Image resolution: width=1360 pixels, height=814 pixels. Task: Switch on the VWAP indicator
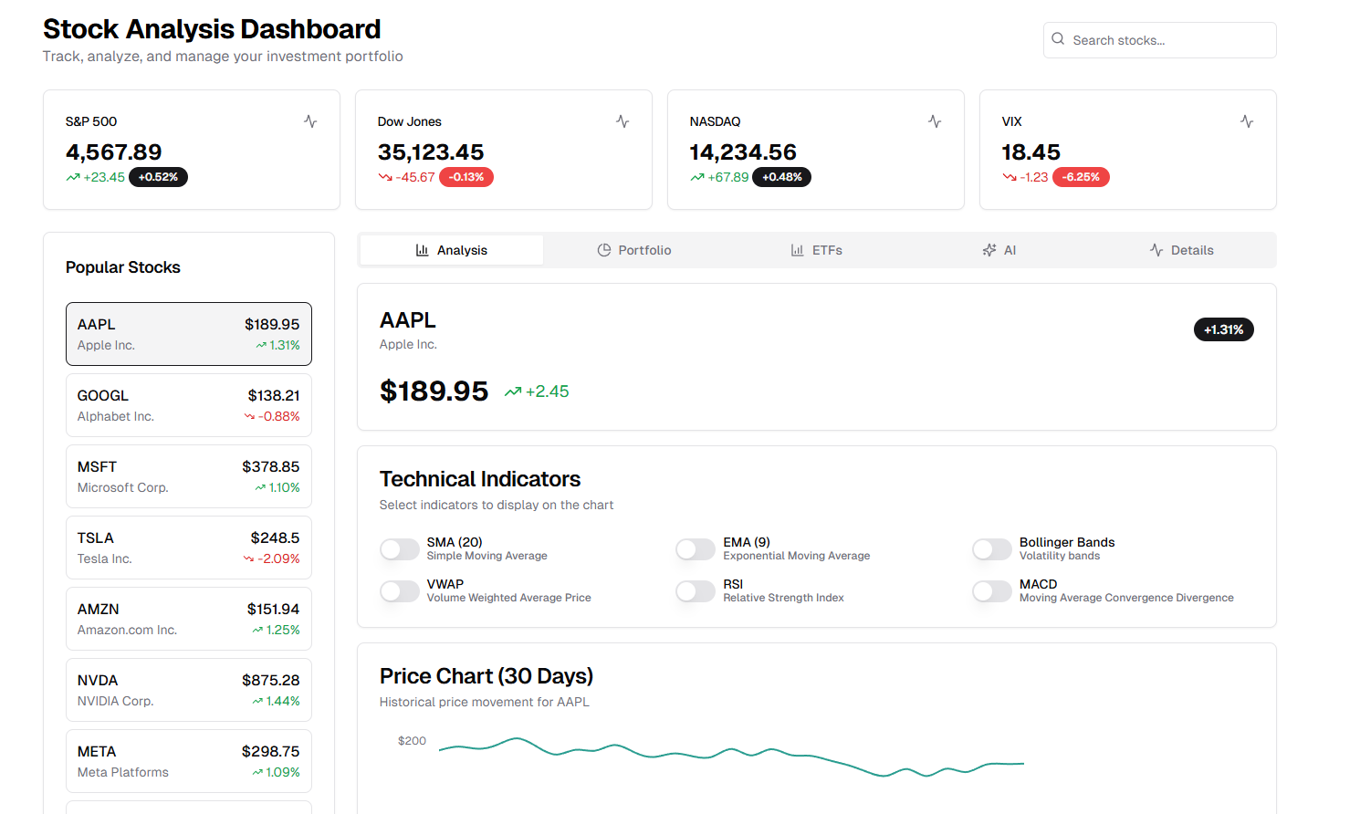[x=400, y=591]
